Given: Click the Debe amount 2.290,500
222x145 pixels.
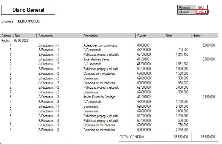Looking at the screenshot, I should pyautogui.click(x=182, y=130).
